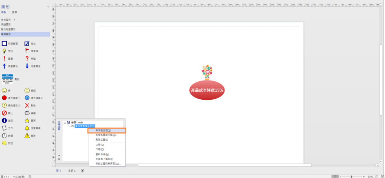Click the zoom slider in status bar

pyautogui.click(x=352, y=176)
